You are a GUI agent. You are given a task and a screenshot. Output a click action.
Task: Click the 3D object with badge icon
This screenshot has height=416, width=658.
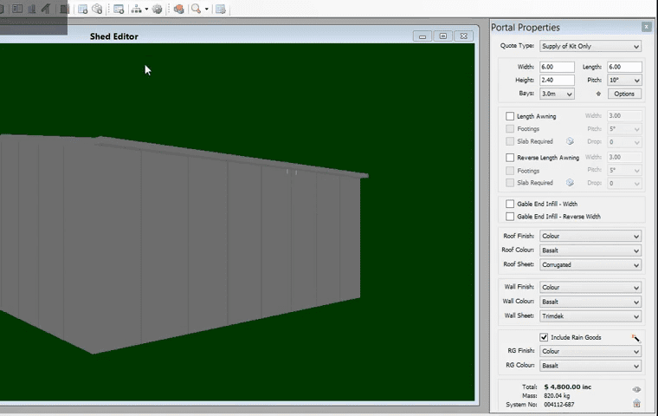pos(97,9)
